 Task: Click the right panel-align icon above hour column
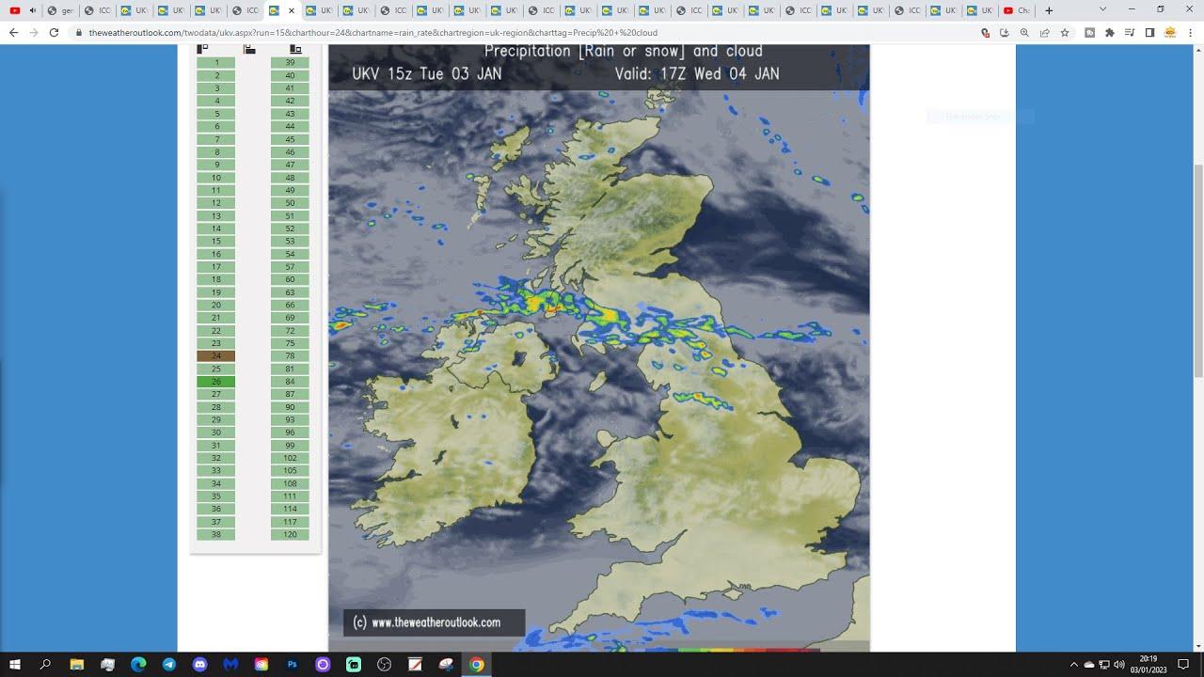click(295, 49)
